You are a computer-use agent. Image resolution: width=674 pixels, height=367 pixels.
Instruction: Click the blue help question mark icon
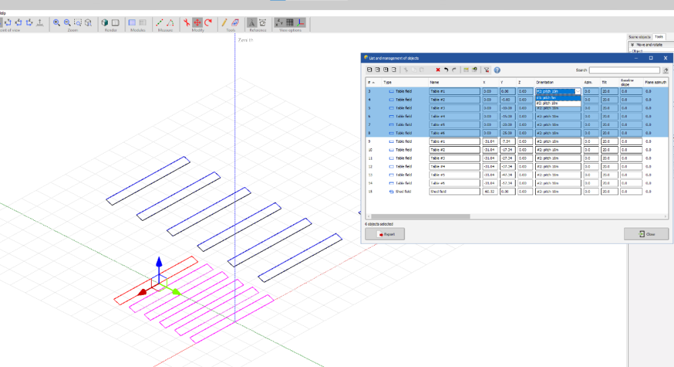click(497, 69)
